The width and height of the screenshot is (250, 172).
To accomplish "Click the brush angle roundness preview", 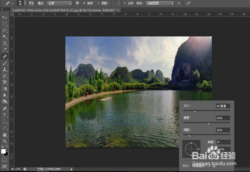I will (x=191, y=149).
